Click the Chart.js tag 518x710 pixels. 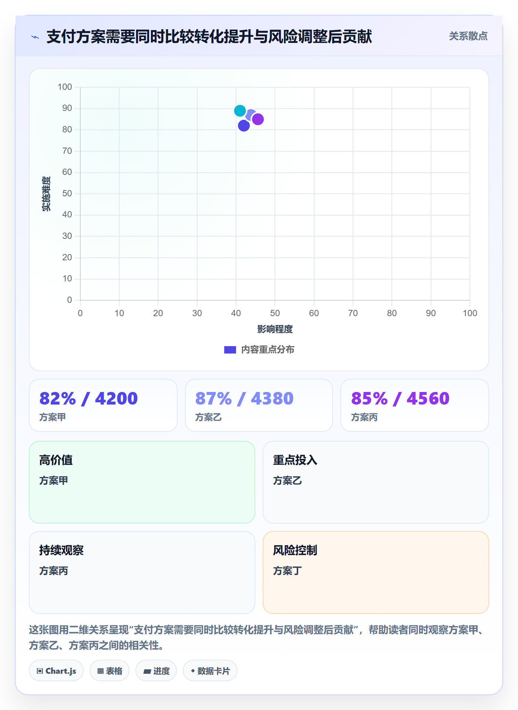click(x=56, y=670)
